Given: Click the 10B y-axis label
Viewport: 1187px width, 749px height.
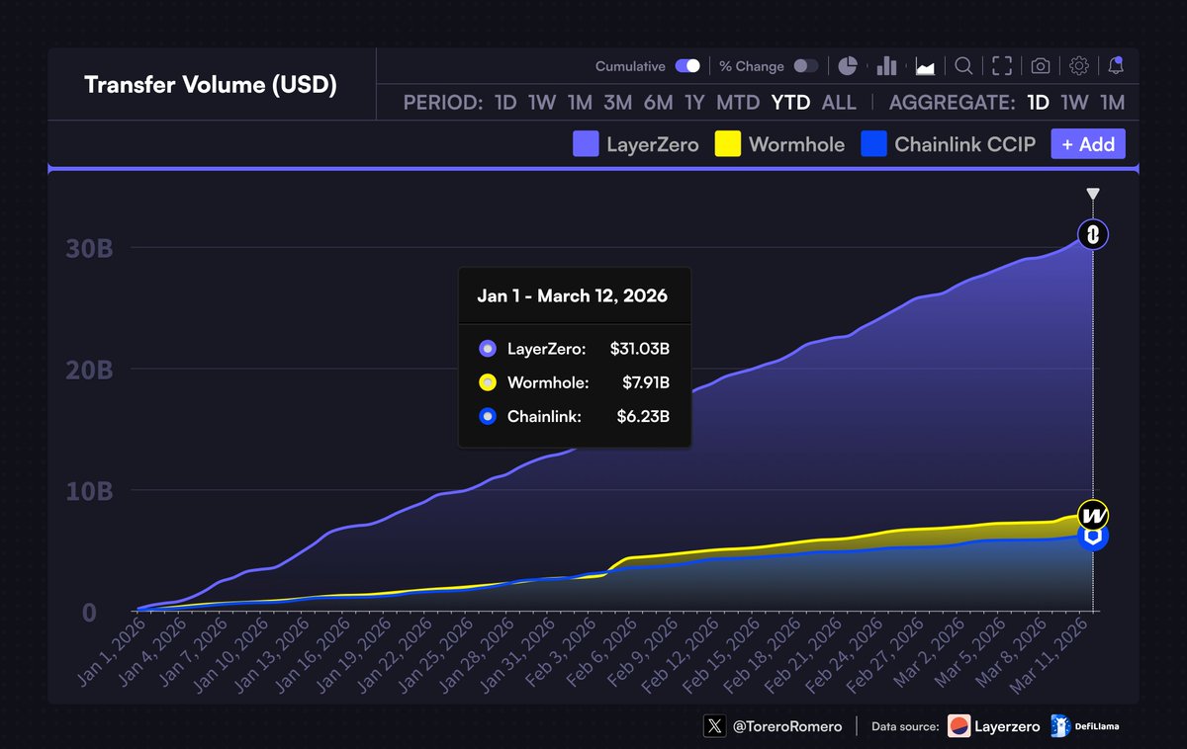Looking at the screenshot, I should [x=90, y=491].
